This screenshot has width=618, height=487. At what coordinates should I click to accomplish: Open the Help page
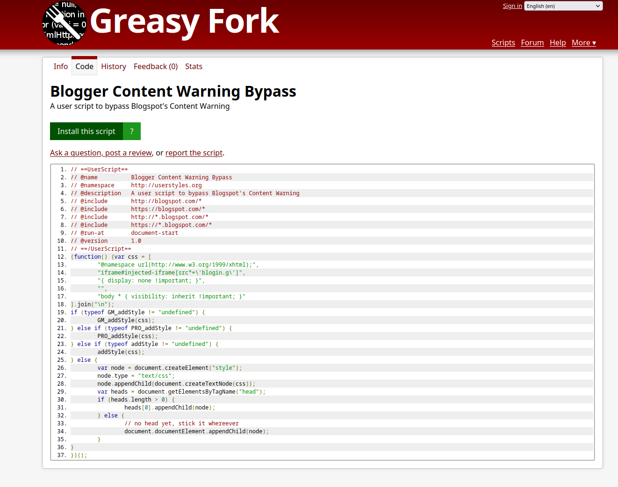coord(557,42)
